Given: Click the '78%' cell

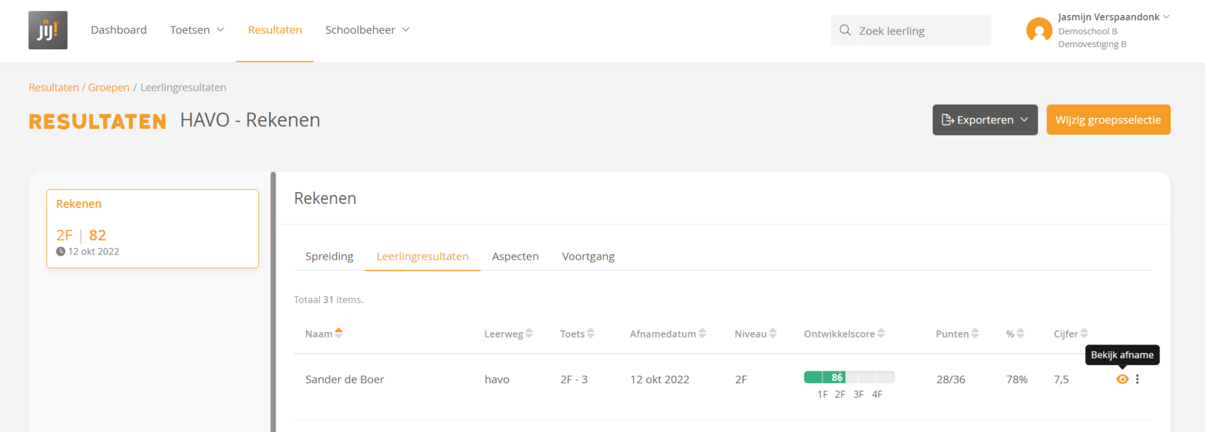Looking at the screenshot, I should [1017, 380].
